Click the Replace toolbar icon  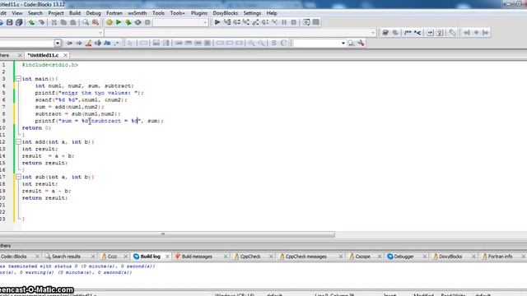click(96, 22)
